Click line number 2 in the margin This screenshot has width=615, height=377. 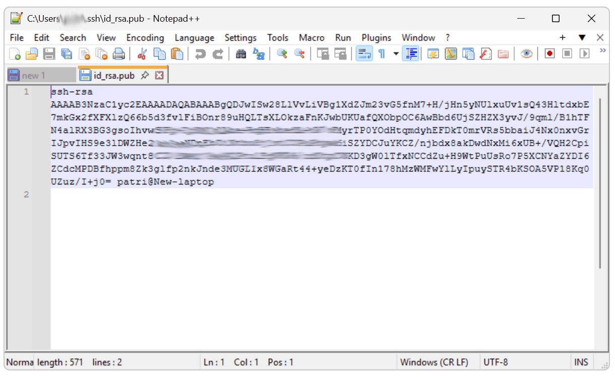pyautogui.click(x=27, y=195)
